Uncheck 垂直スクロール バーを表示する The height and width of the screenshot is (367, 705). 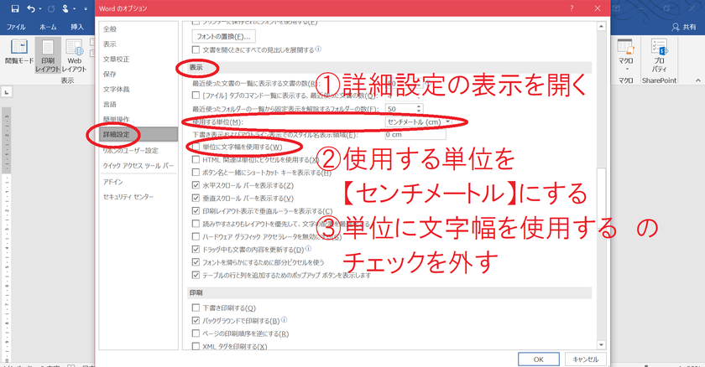tap(196, 198)
